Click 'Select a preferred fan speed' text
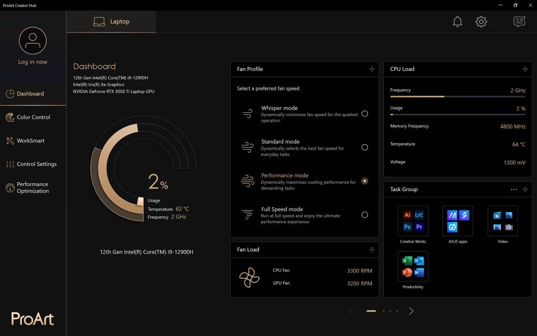This screenshot has height=336, width=537. click(x=268, y=88)
